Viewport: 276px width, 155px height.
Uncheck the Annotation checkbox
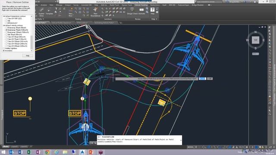(4, 50)
